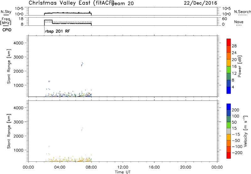Click the "Nave" legend label
This screenshot has width=251, height=174.
click(239, 22)
